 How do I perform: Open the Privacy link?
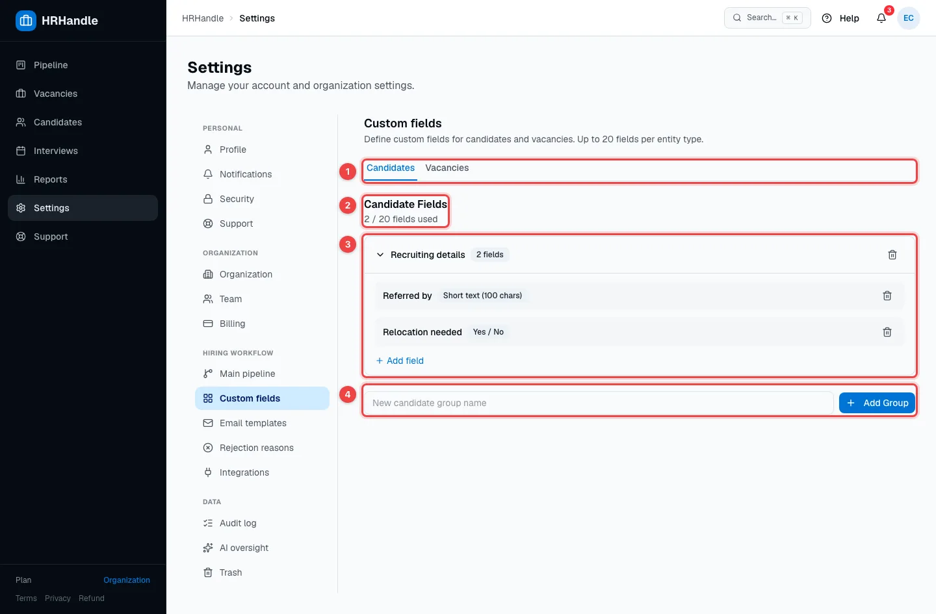tap(58, 598)
